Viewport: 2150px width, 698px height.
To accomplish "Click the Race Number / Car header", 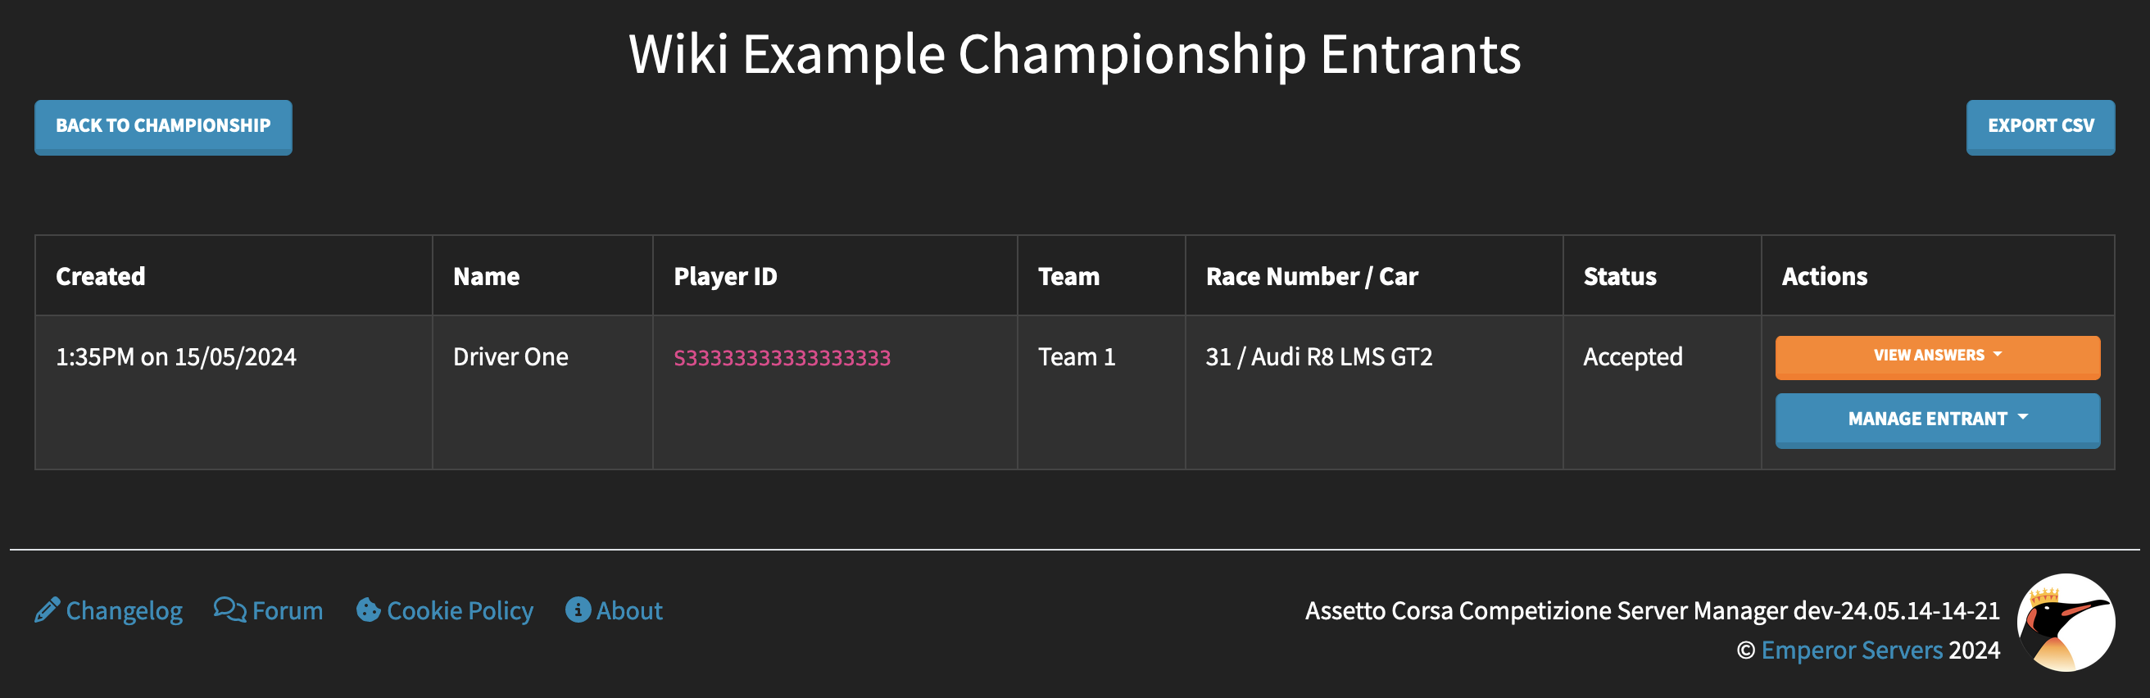I will (x=1311, y=276).
